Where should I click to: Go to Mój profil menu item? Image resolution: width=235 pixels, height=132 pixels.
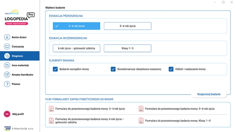pyautogui.click(x=18, y=114)
